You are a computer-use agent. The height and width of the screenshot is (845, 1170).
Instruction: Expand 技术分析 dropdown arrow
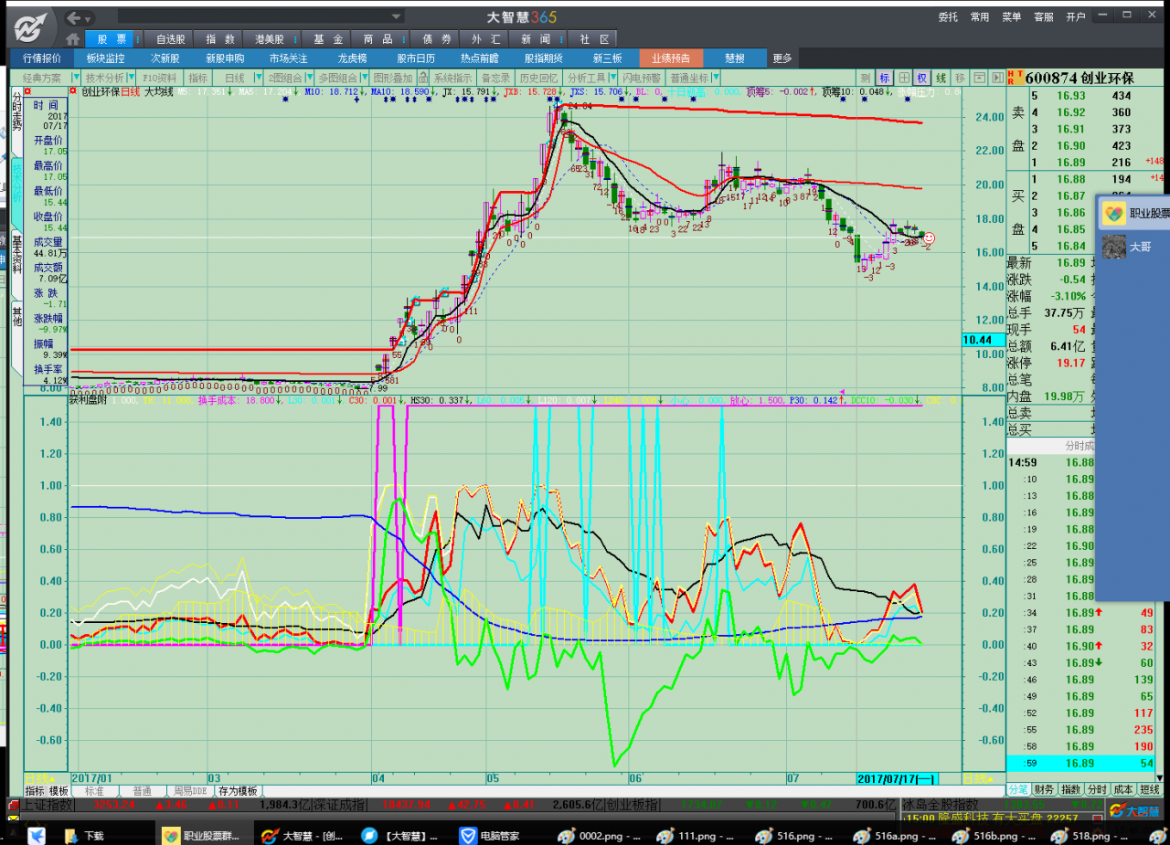coord(133,78)
